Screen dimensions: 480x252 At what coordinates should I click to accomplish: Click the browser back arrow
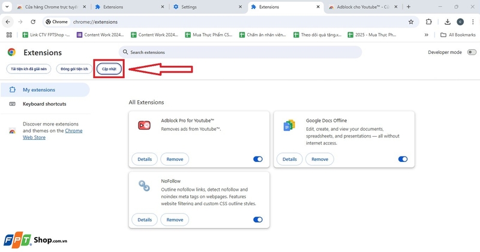pyautogui.click(x=8, y=22)
